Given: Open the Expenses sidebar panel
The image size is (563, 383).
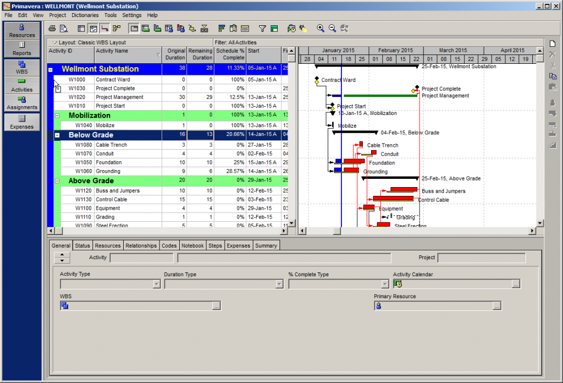Looking at the screenshot, I should coord(22,122).
